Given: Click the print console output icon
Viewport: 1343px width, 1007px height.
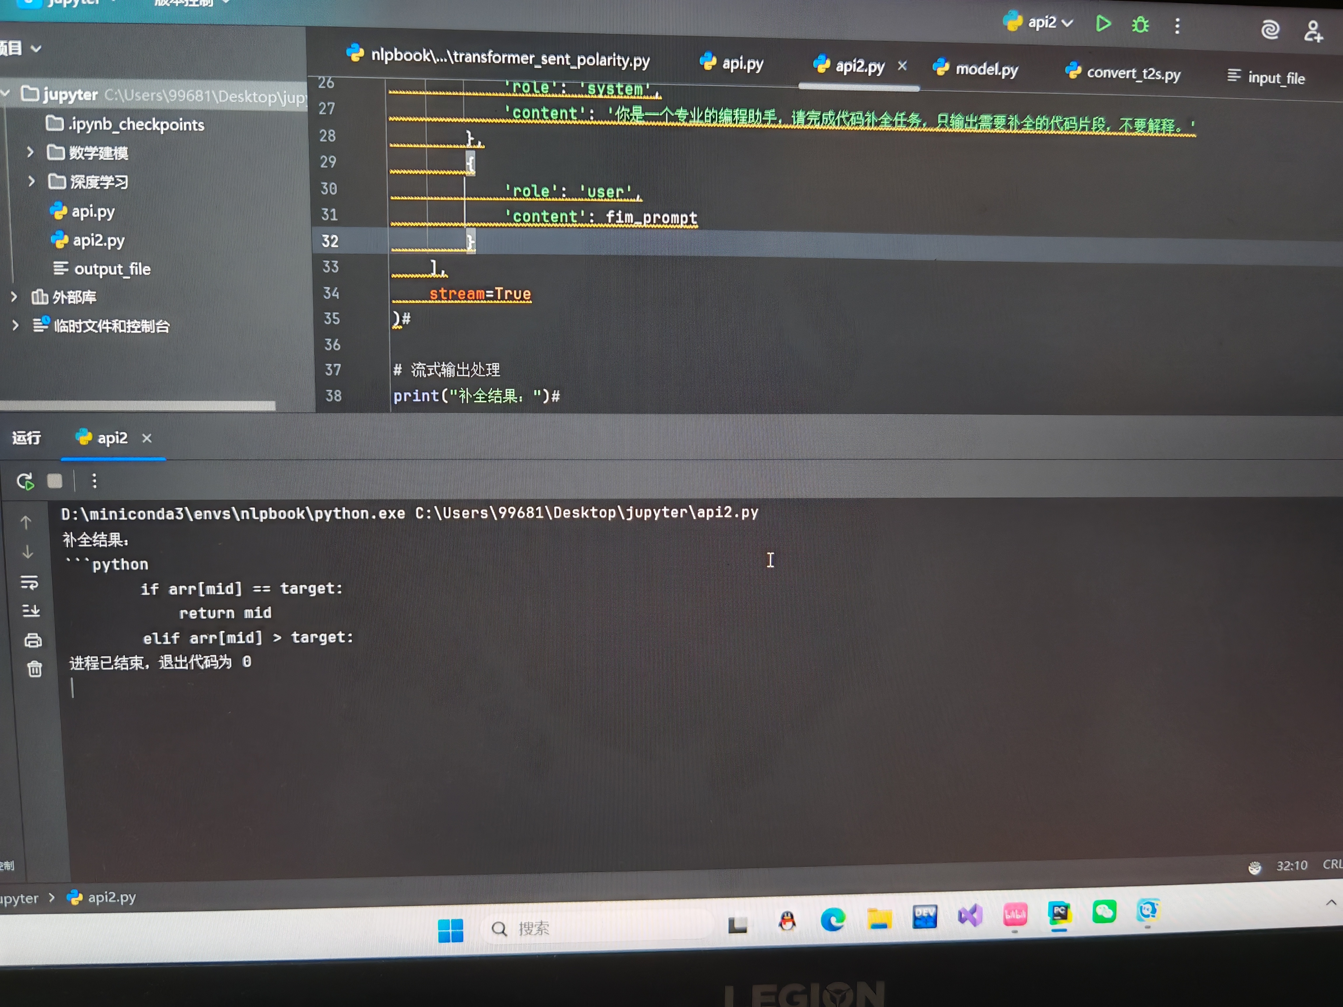Looking at the screenshot, I should [33, 641].
